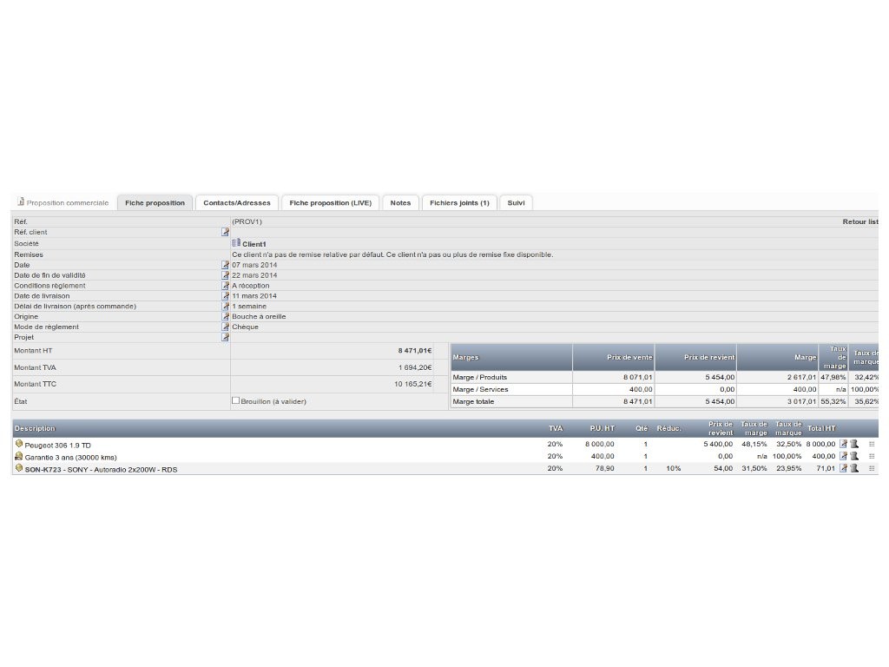Click the Retour liste link
The height and width of the screenshot is (667, 889).
tap(860, 221)
